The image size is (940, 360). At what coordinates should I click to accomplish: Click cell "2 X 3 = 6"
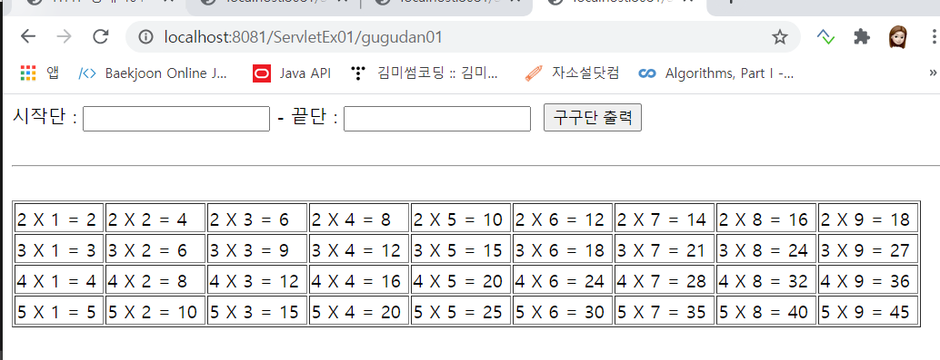click(x=257, y=218)
